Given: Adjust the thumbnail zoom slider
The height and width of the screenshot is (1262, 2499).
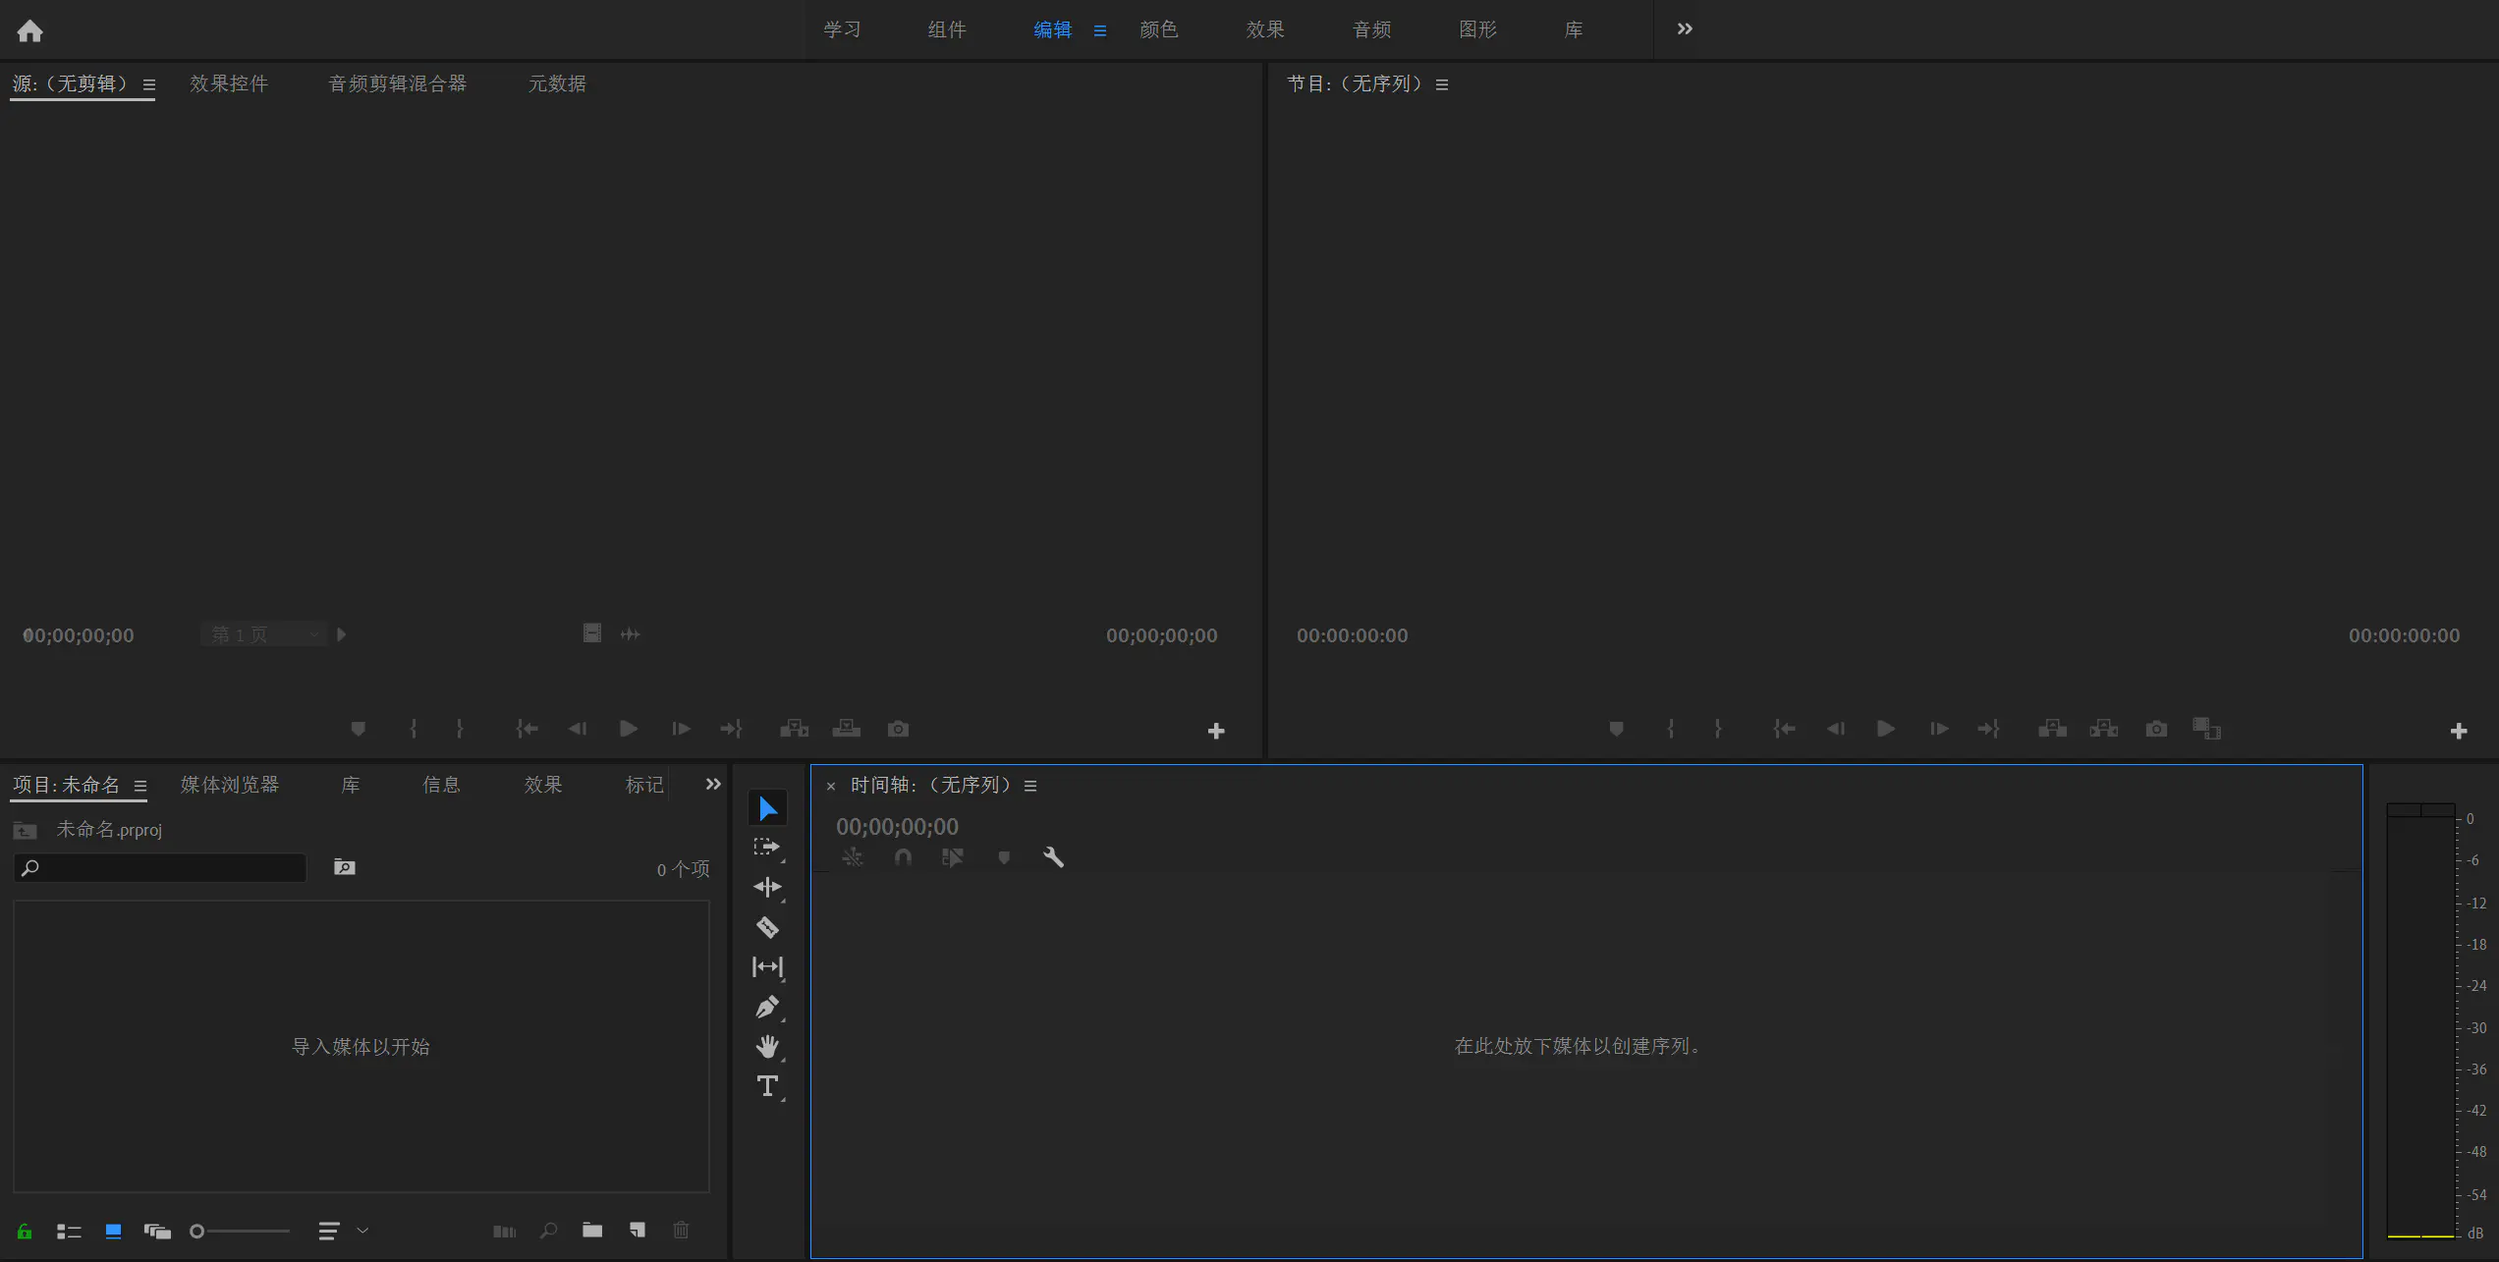Looking at the screenshot, I should pos(241,1231).
